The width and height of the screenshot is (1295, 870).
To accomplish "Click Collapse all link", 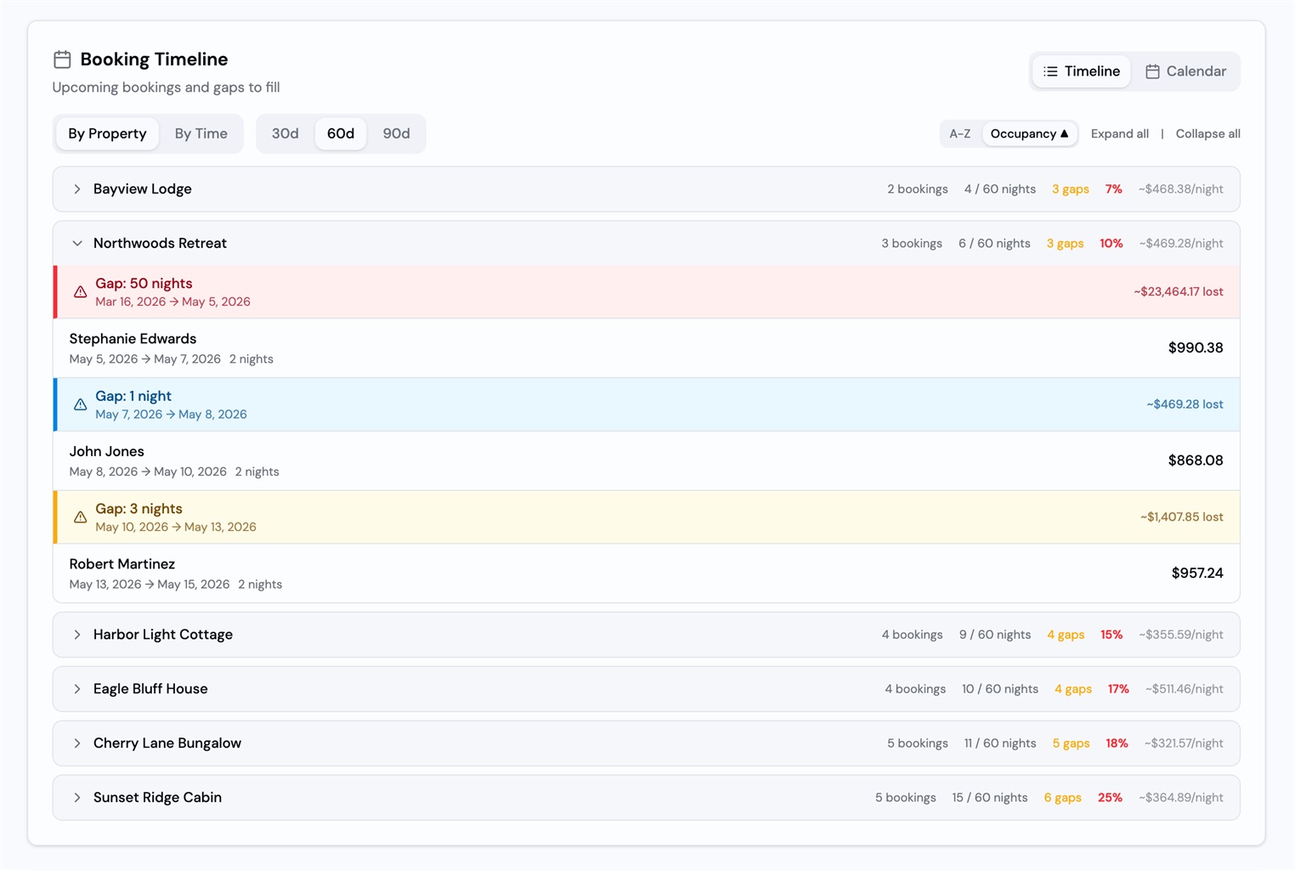I will (1207, 133).
